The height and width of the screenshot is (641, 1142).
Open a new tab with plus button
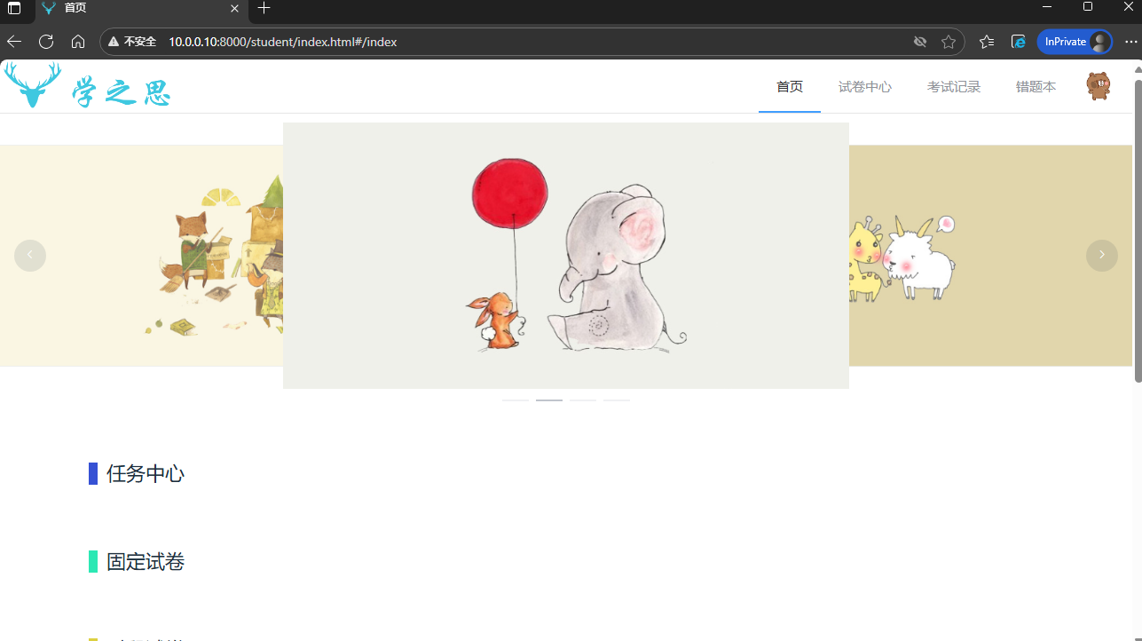click(x=264, y=8)
